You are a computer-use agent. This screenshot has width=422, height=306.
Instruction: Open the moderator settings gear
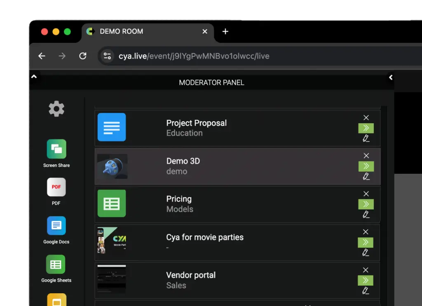pos(56,109)
